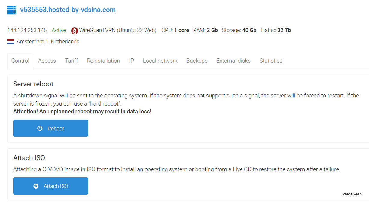Open the External disks tab
Image resolution: width=369 pixels, height=203 pixels.
(233, 61)
